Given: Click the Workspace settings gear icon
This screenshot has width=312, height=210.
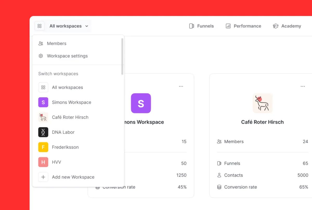Looking at the screenshot, I should click(x=41, y=56).
